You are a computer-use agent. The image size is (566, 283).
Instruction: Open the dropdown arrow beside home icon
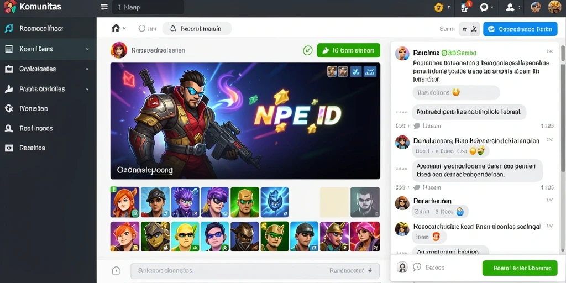click(124, 28)
